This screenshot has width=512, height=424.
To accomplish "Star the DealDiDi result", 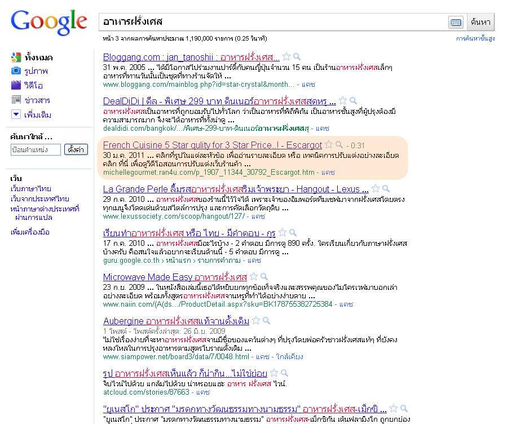I will (342, 100).
